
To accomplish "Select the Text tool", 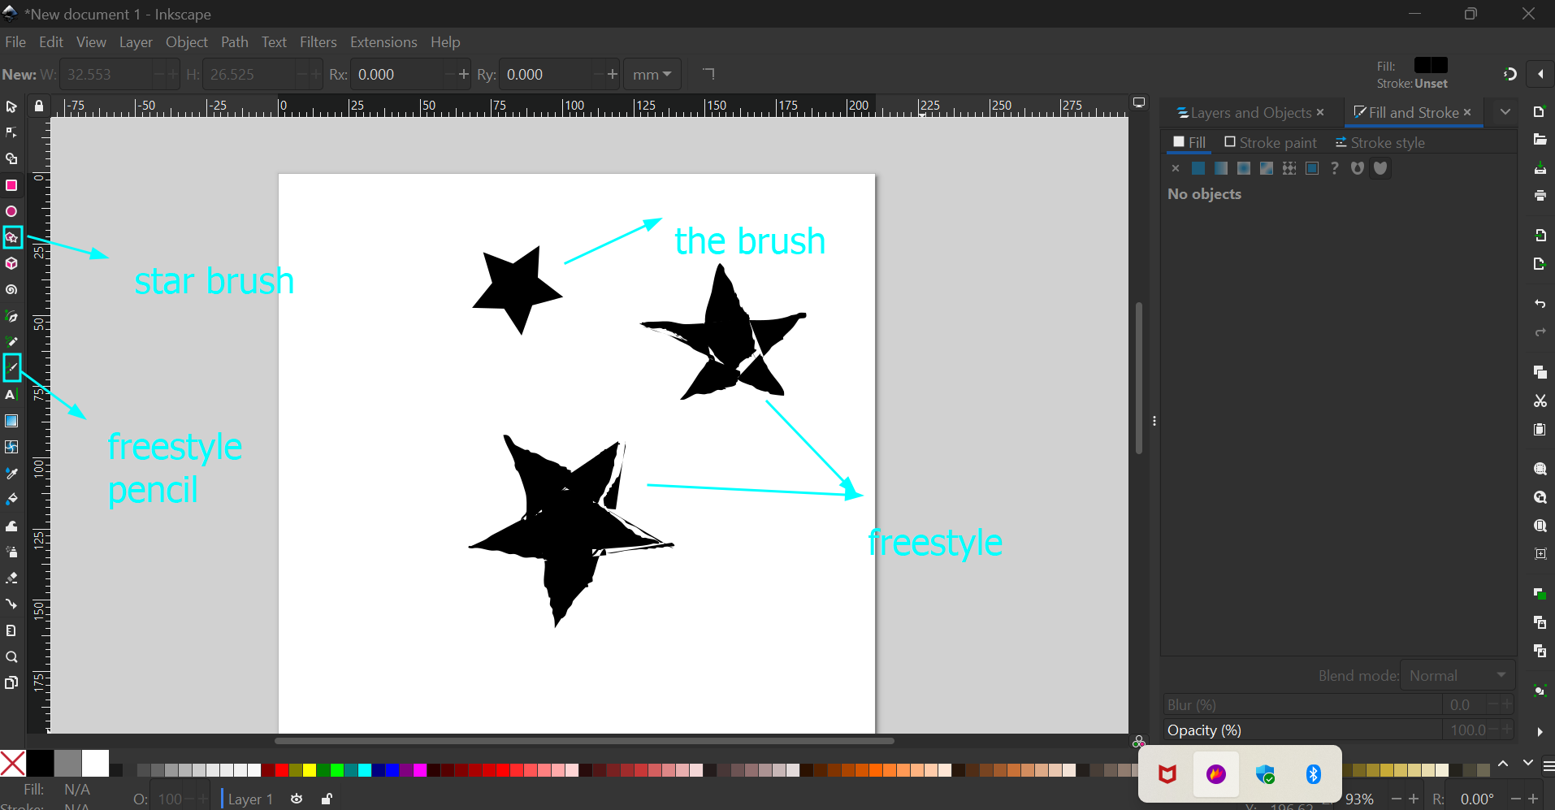I will (x=11, y=395).
